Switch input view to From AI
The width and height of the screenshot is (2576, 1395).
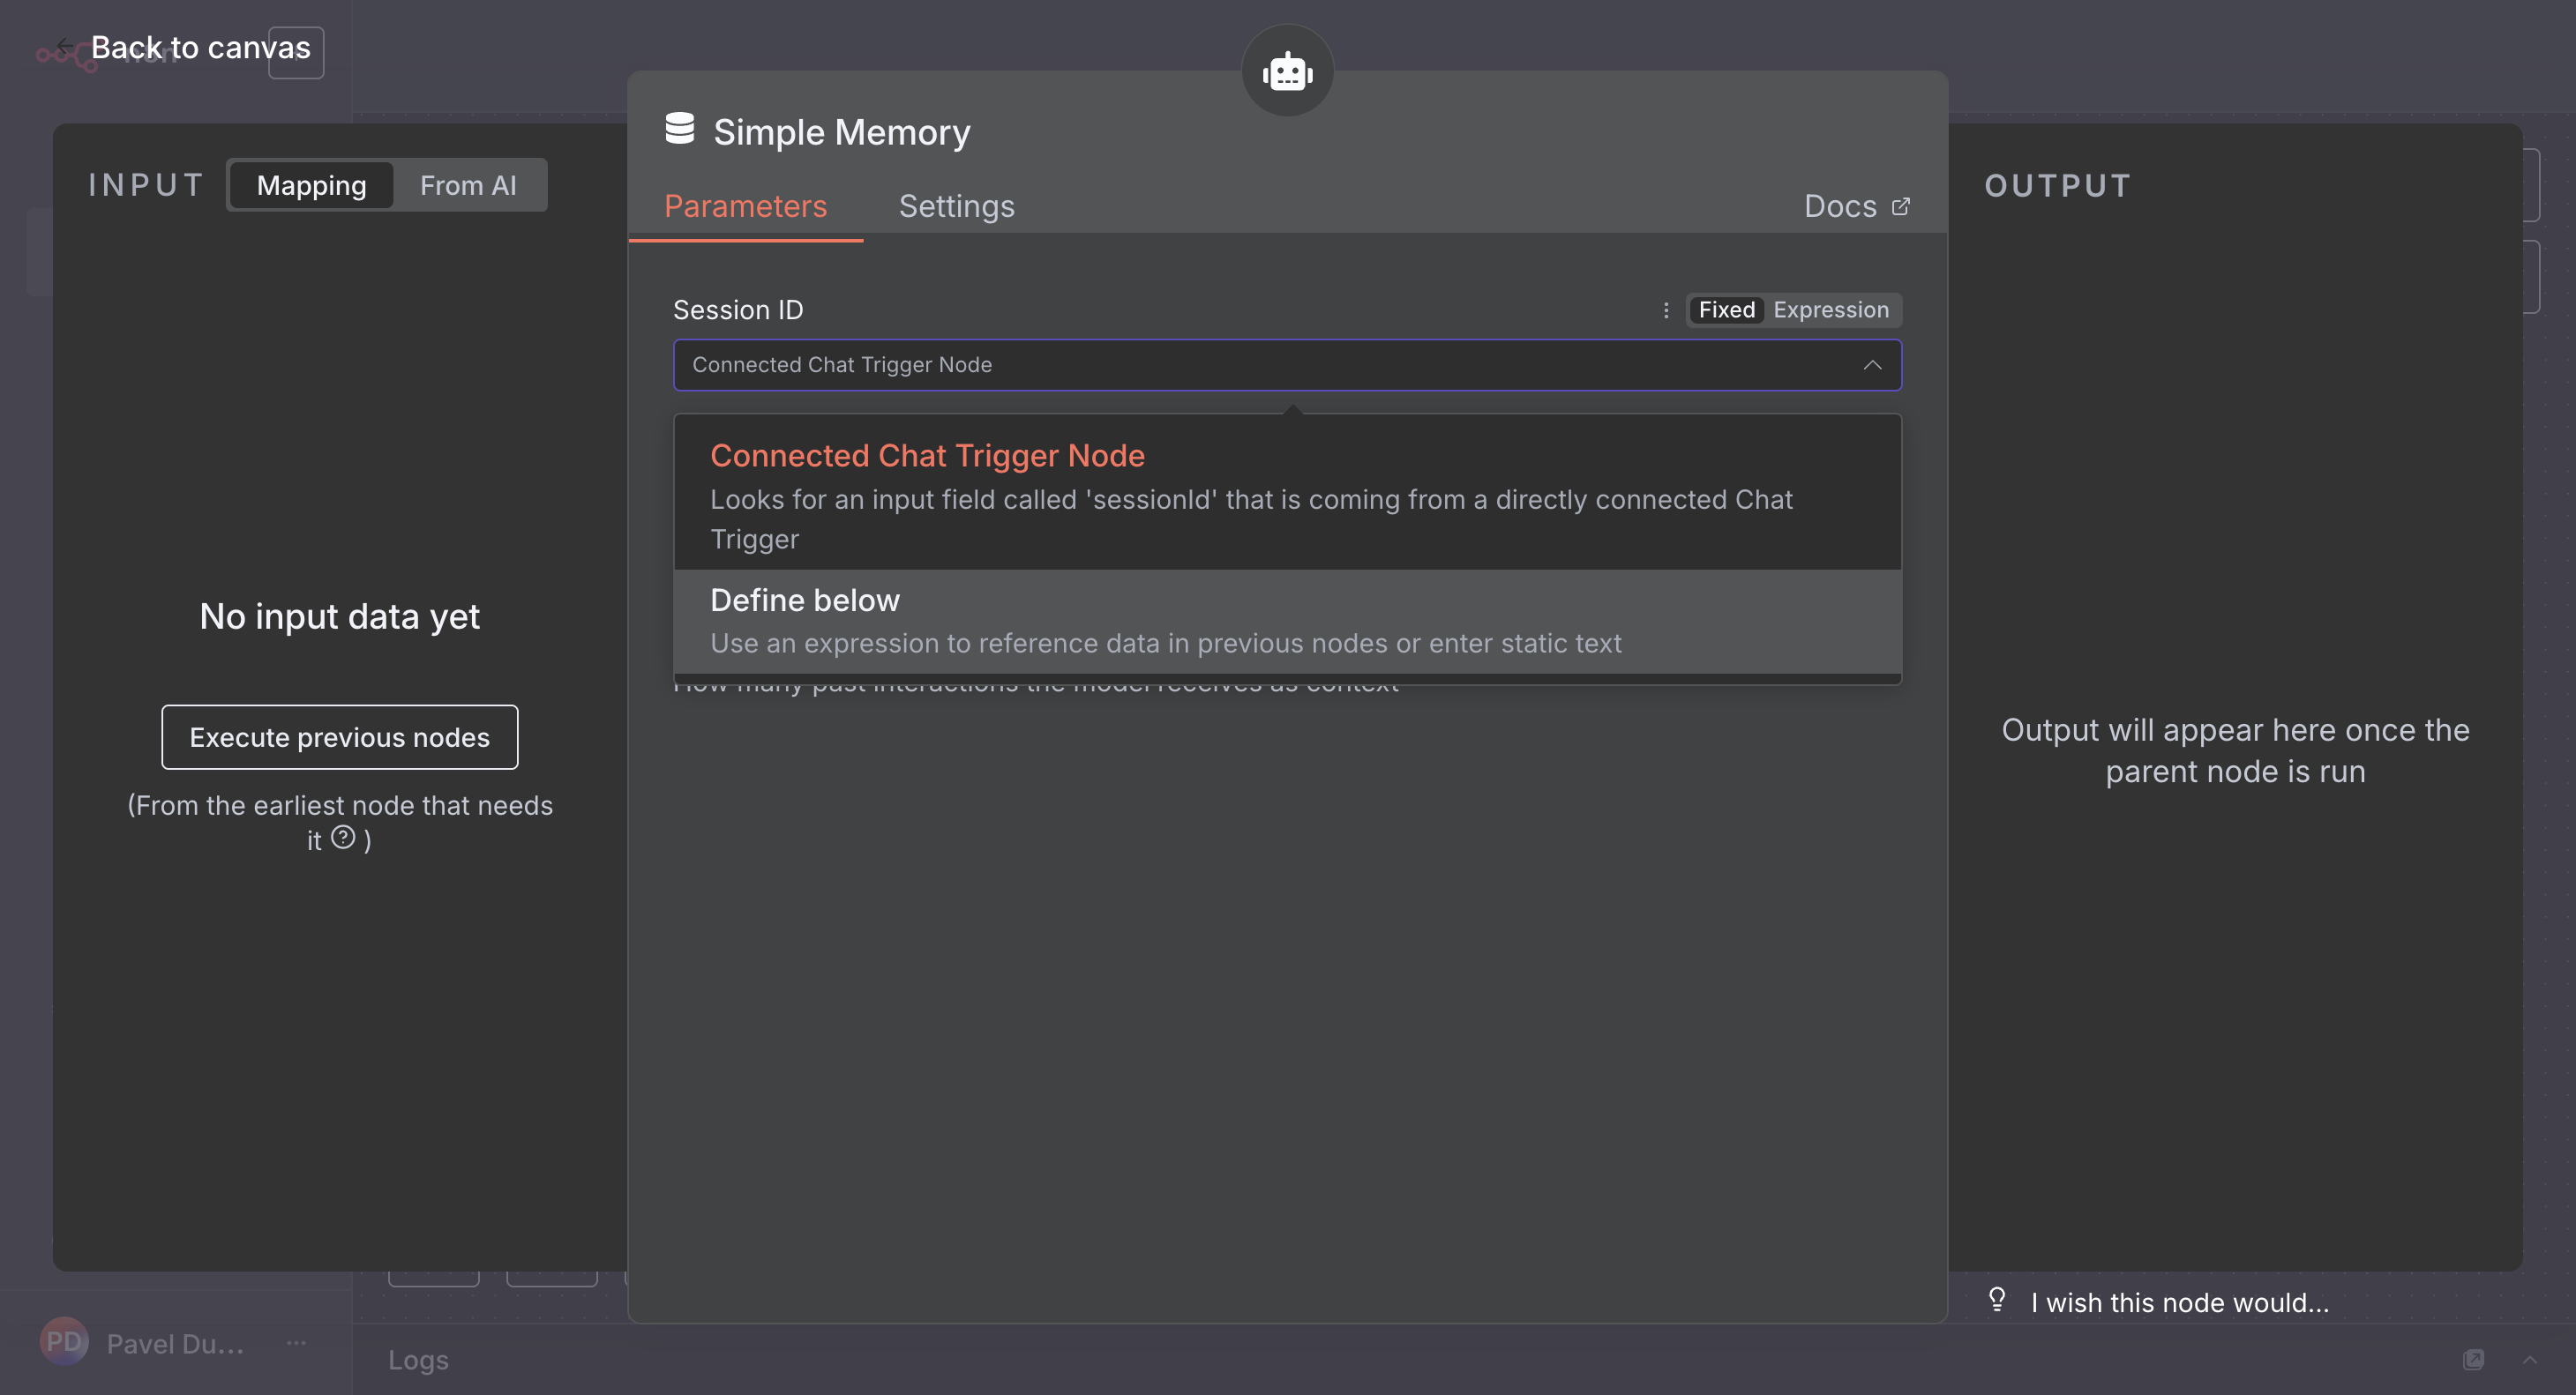tap(467, 186)
